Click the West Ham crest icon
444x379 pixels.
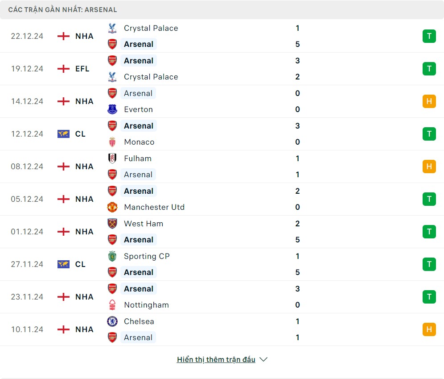(112, 224)
